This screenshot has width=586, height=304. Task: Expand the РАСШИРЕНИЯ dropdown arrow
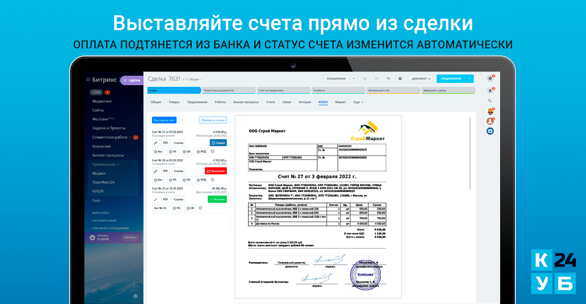(354, 78)
